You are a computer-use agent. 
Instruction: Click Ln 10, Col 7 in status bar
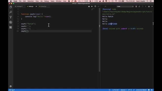pos(116,90)
